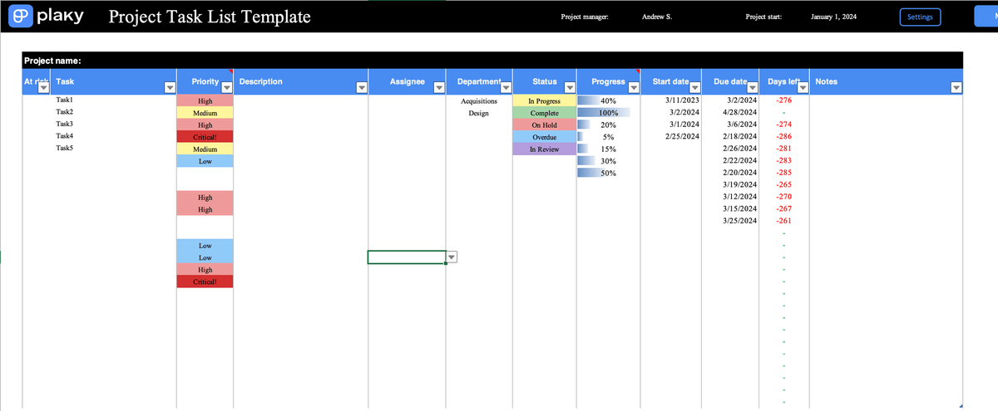Open the At risk column filter arrow
This screenshot has width=998, height=411.
tap(43, 87)
